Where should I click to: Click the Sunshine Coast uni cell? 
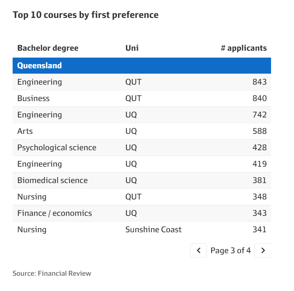(x=153, y=230)
